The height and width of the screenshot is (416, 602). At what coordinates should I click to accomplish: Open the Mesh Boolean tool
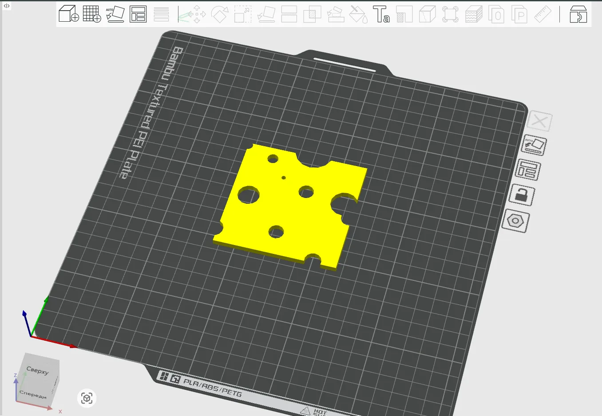pos(312,14)
